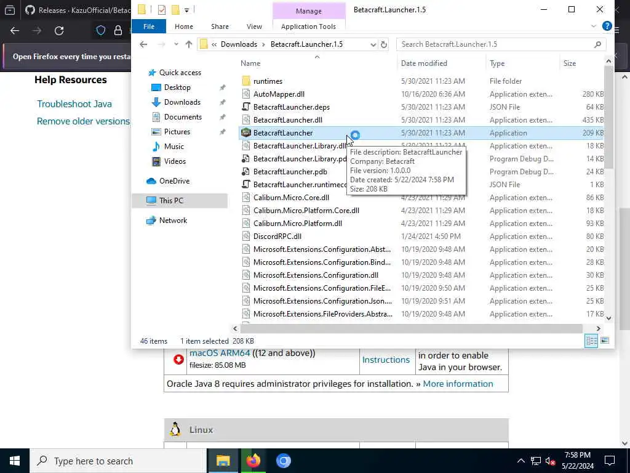Sort files by Type column header
The width and height of the screenshot is (630, 473).
(x=497, y=63)
